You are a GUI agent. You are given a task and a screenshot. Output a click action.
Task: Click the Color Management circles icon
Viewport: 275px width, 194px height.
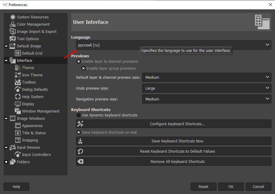13,24
